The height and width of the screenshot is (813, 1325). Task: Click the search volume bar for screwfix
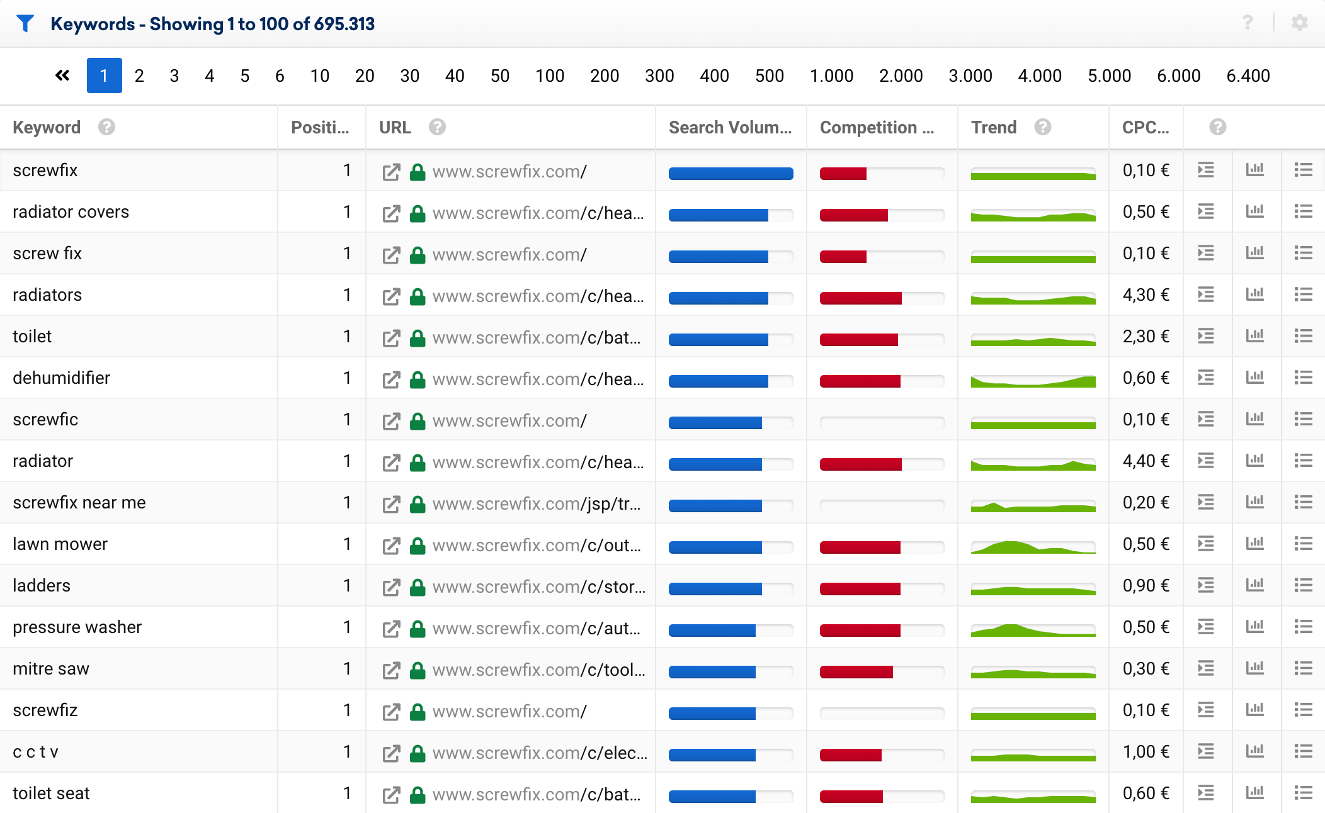[x=731, y=174]
